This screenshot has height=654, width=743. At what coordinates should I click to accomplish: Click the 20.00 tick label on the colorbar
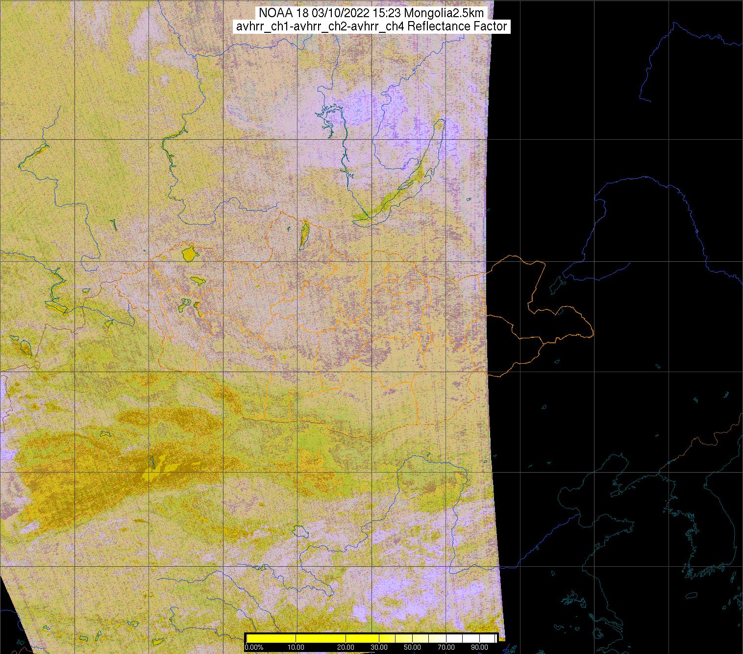point(346,647)
